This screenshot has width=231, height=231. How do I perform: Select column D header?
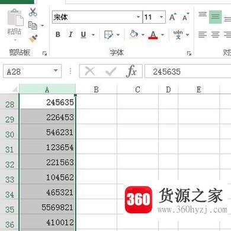pyautogui.click(x=168, y=89)
